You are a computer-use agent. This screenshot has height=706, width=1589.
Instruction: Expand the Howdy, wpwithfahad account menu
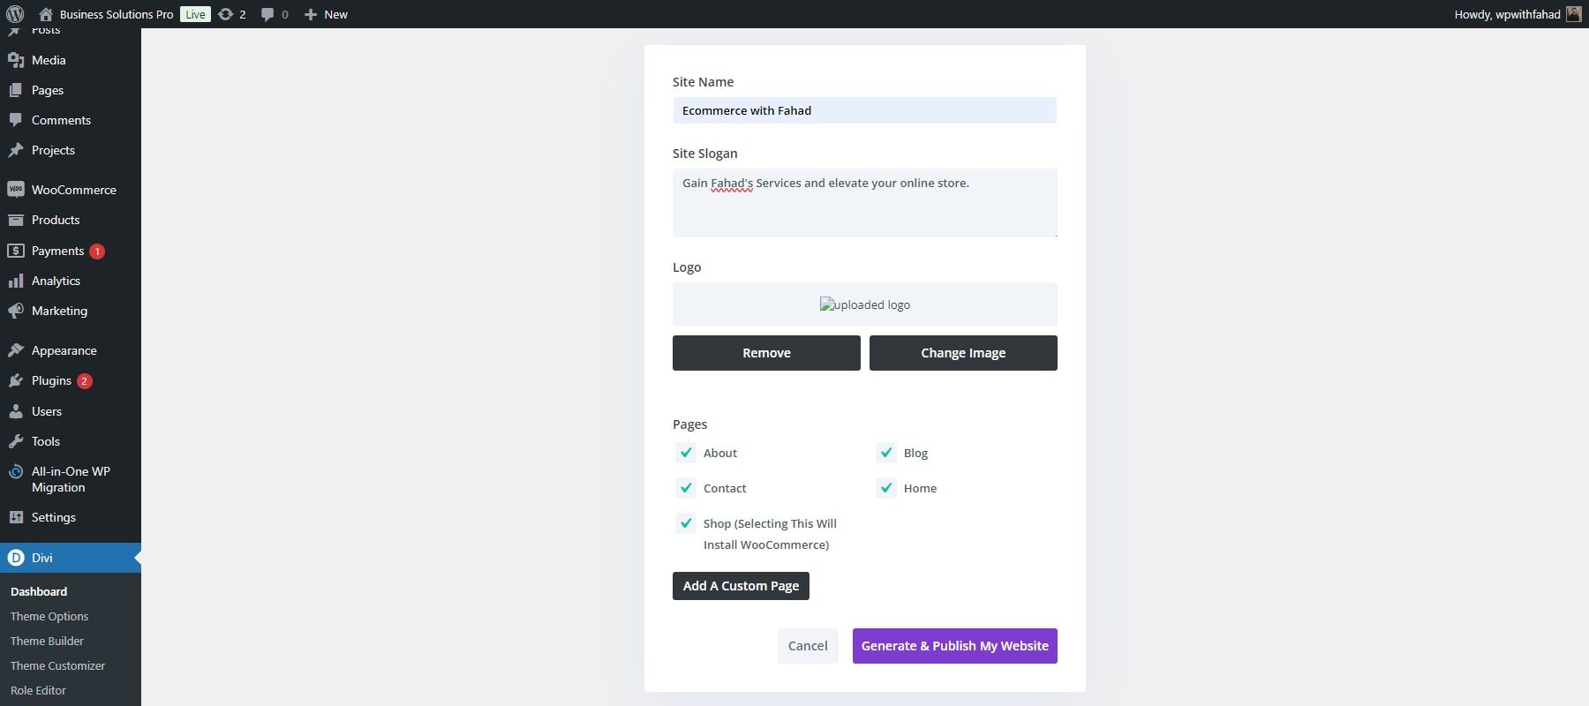coord(1507,14)
